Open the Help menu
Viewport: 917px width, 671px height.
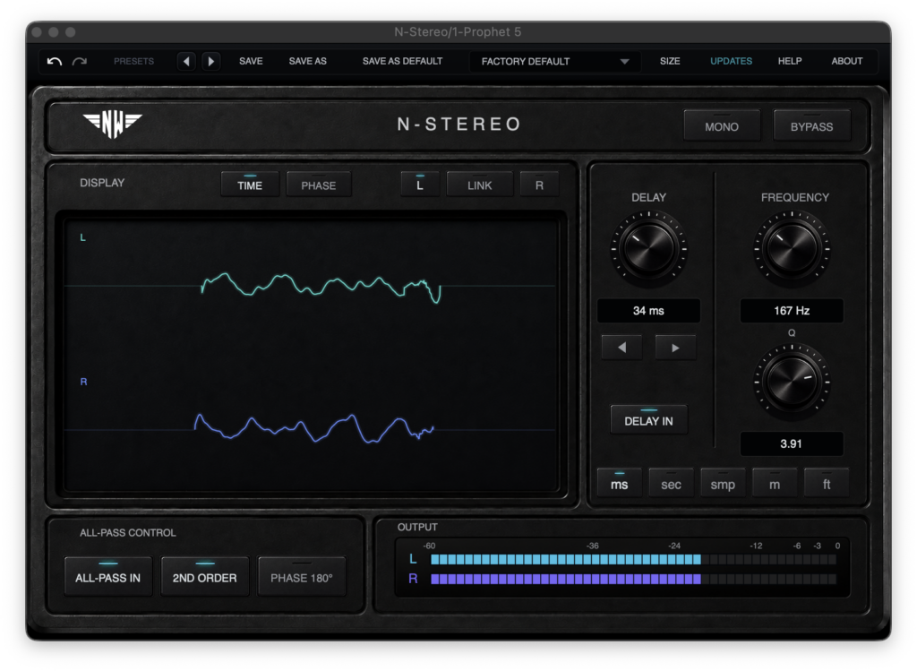coord(790,61)
